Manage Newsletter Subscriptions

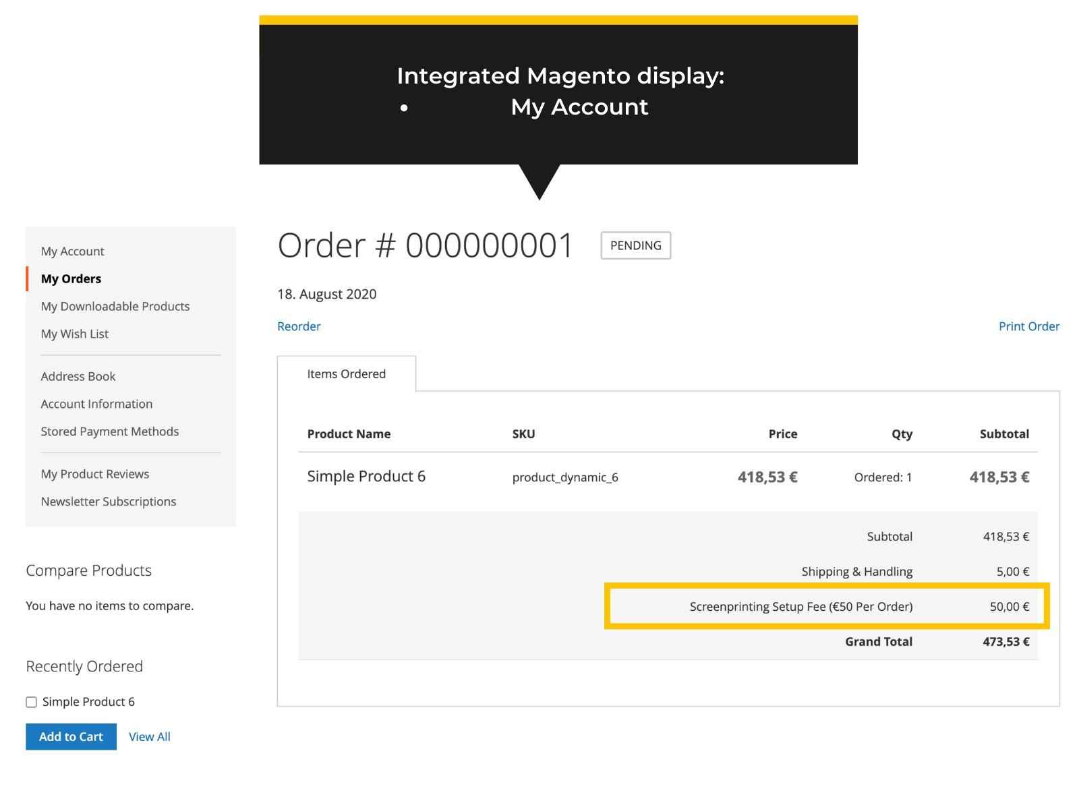point(109,501)
